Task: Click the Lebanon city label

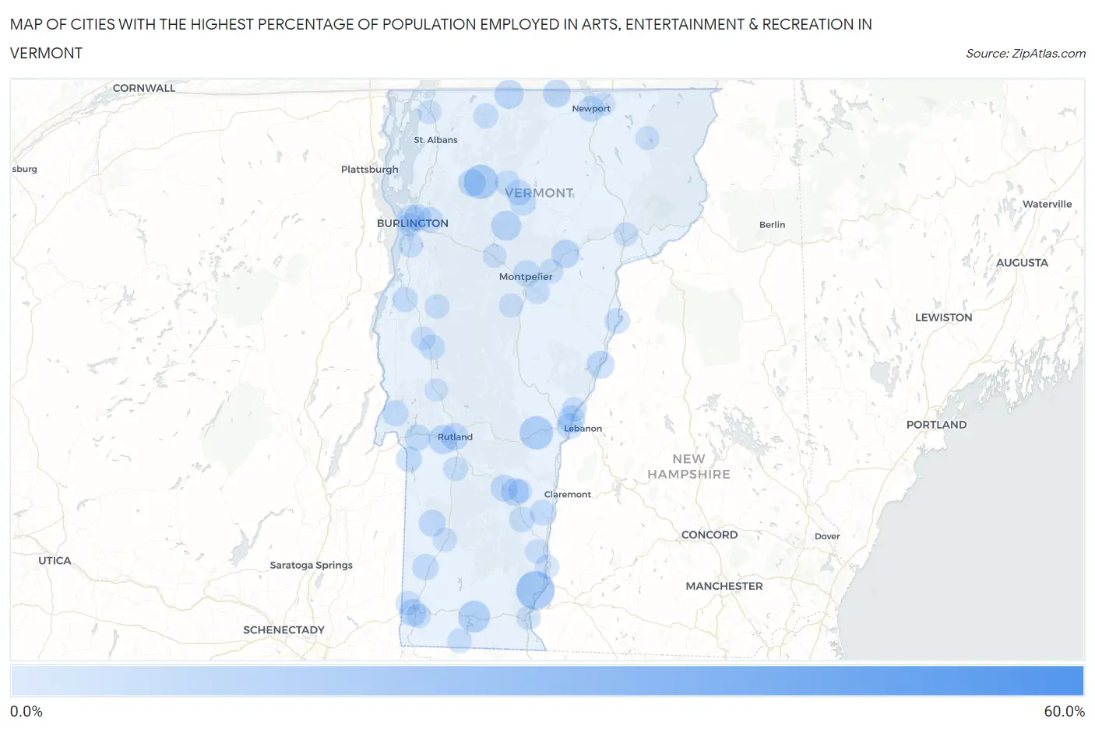Action: (583, 429)
